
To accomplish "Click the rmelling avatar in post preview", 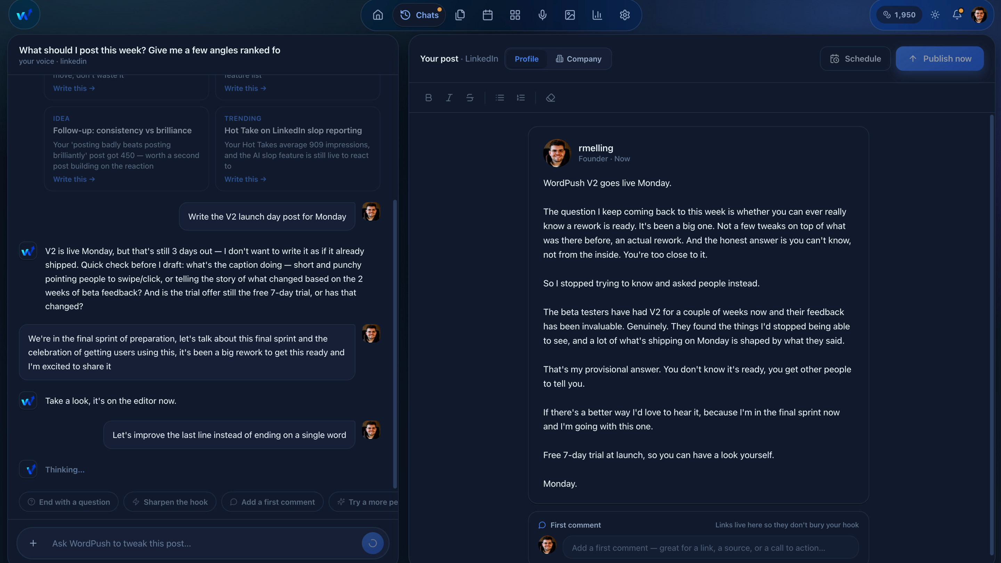I will pyautogui.click(x=557, y=153).
